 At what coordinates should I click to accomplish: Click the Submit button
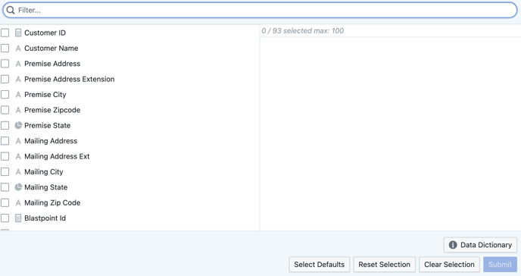point(500,265)
